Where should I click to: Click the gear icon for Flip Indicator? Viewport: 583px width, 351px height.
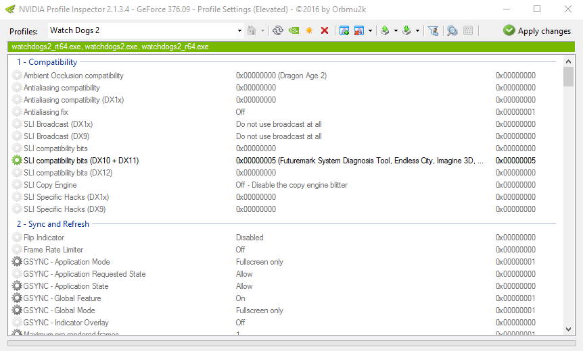click(x=17, y=238)
